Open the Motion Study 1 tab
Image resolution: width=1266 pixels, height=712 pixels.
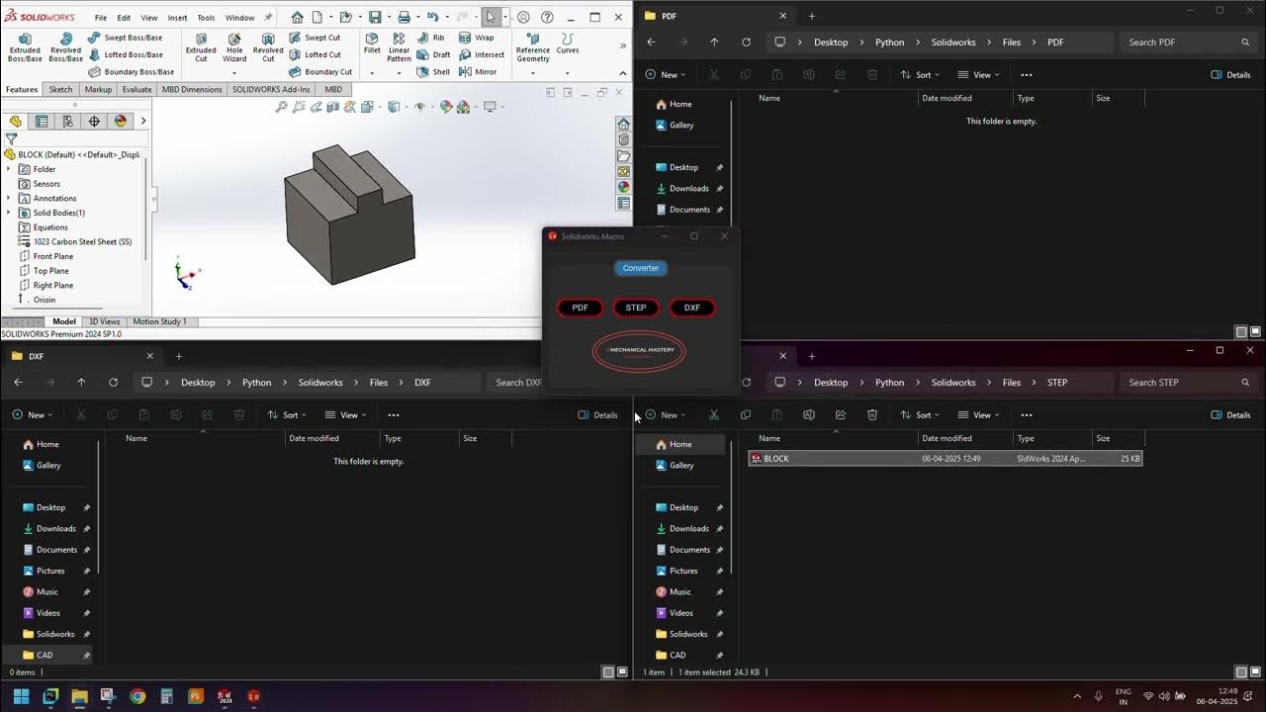159,321
